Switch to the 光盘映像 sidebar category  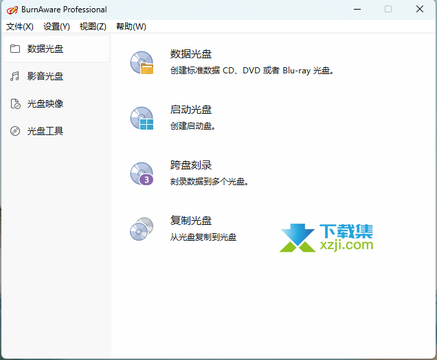(x=56, y=104)
